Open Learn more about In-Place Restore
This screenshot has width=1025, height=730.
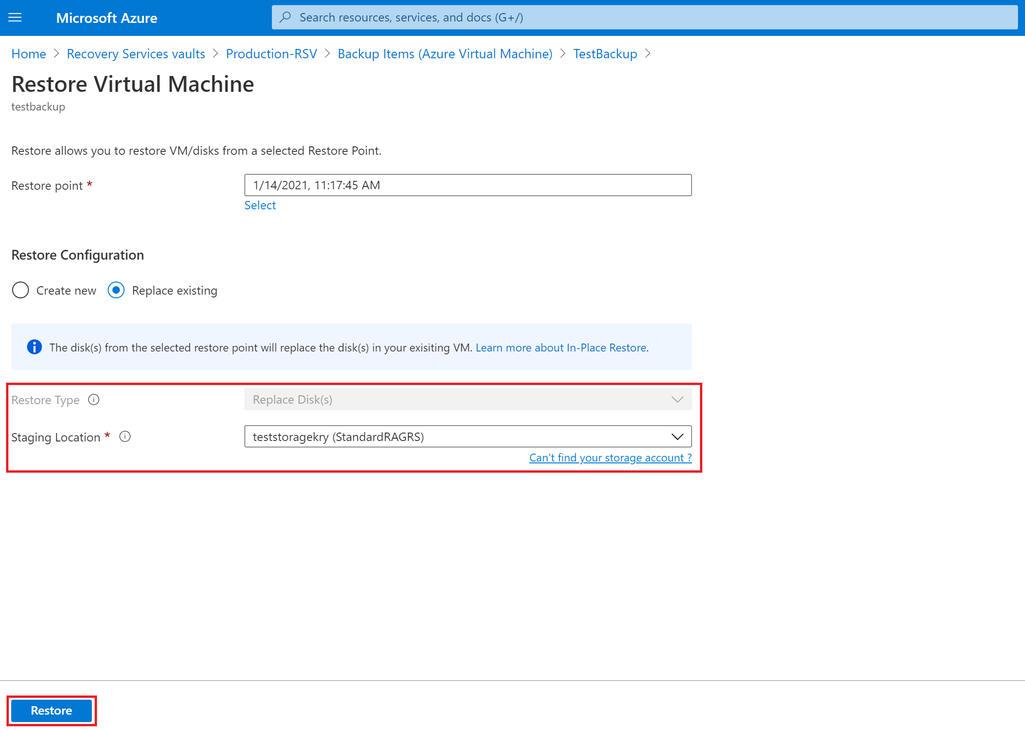(x=561, y=347)
